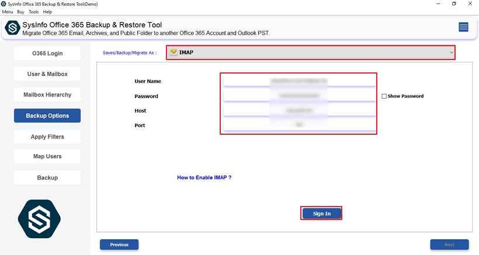Go to the O365 Login step
This screenshot has height=255, width=479.
click(x=47, y=53)
